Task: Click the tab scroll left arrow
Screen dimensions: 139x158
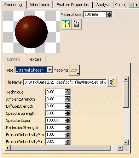Action: click(131, 5)
